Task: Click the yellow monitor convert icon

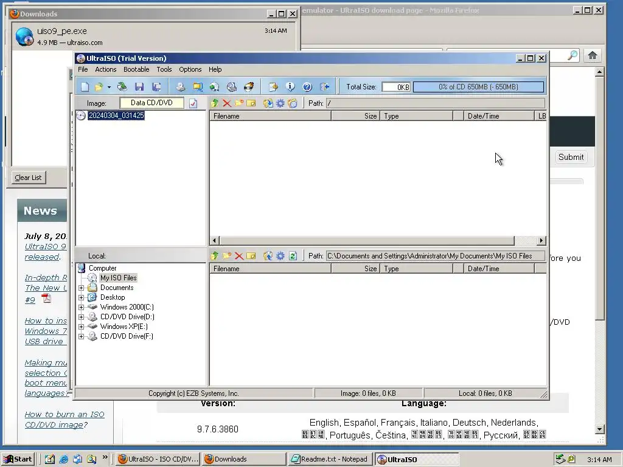Action: tap(198, 86)
